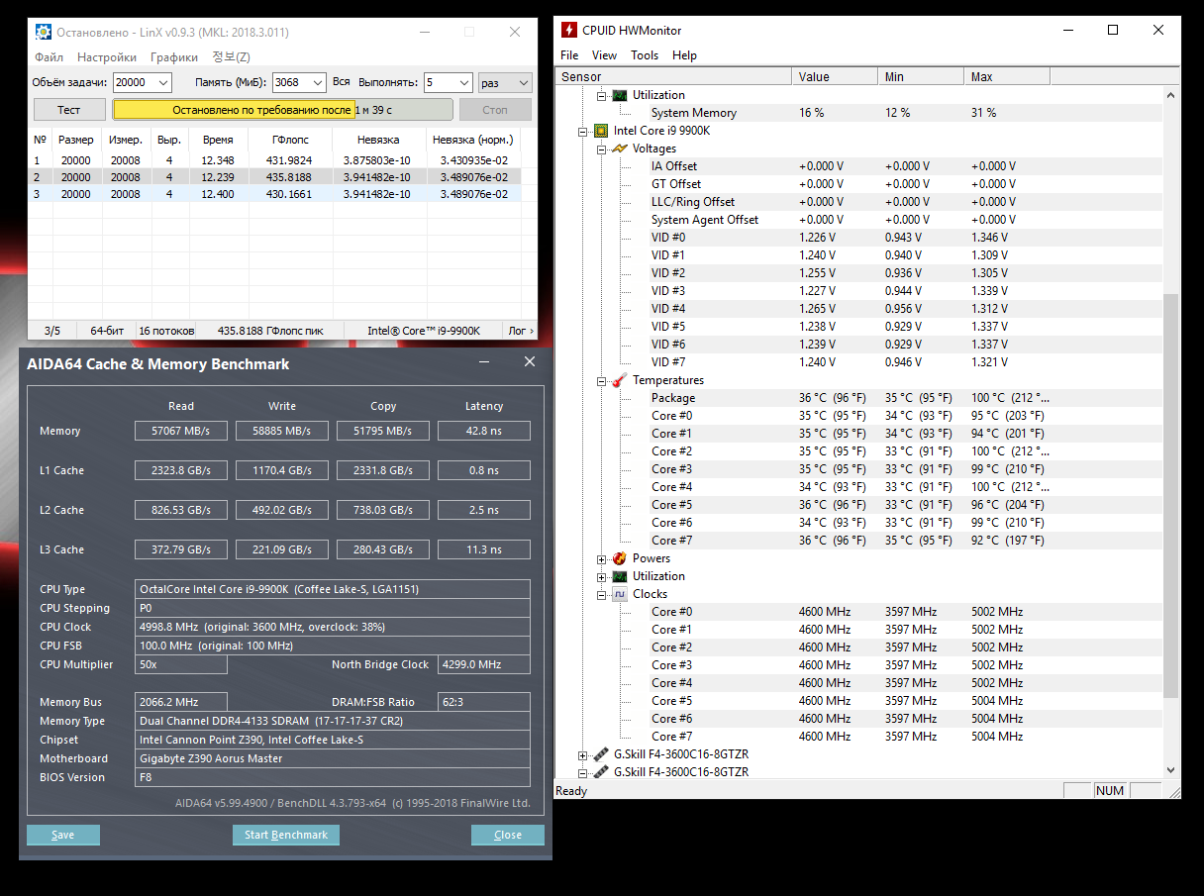Open the Help menu in HWMonitor

(684, 55)
